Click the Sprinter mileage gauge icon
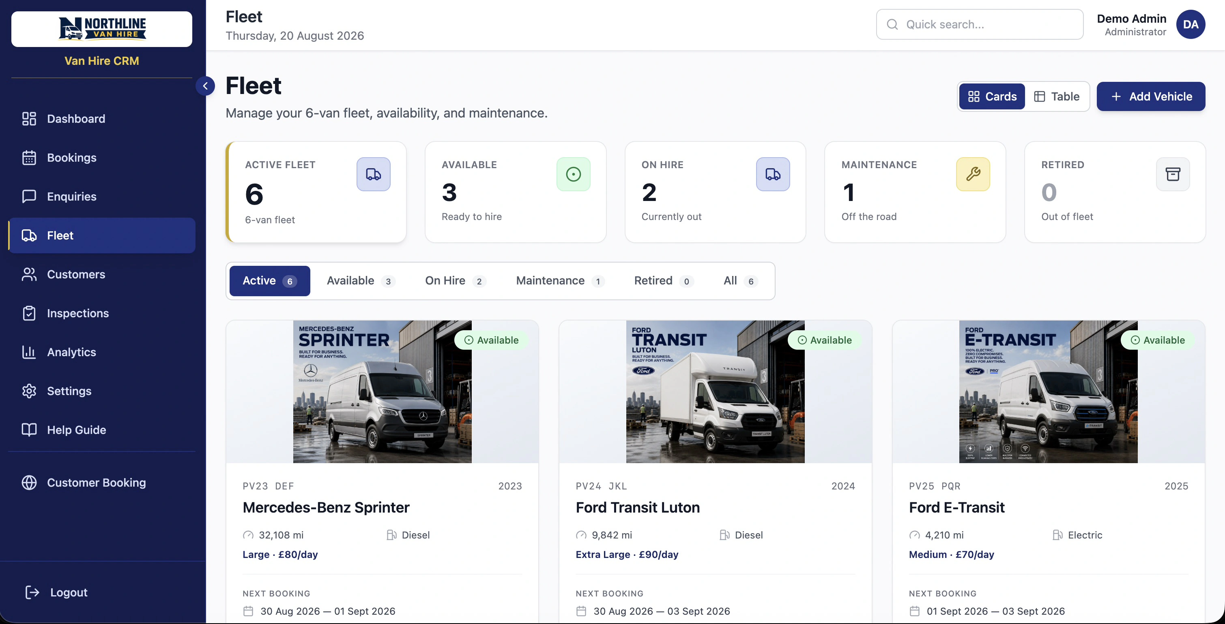 pyautogui.click(x=248, y=536)
